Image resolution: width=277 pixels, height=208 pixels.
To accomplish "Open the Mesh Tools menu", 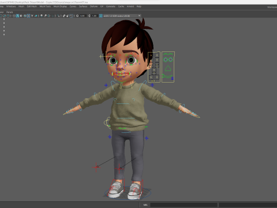I will (45, 6).
